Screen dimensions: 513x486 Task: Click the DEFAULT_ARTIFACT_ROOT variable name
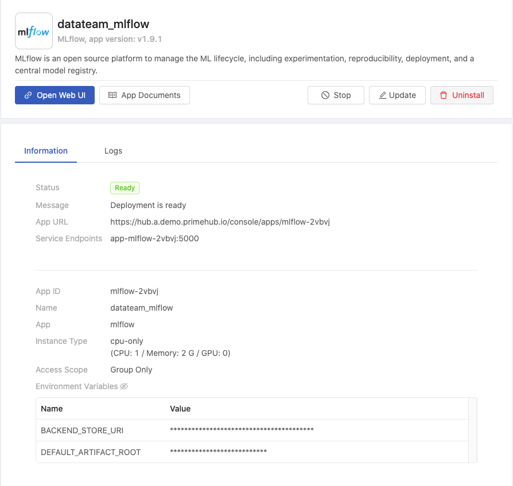[x=91, y=452]
